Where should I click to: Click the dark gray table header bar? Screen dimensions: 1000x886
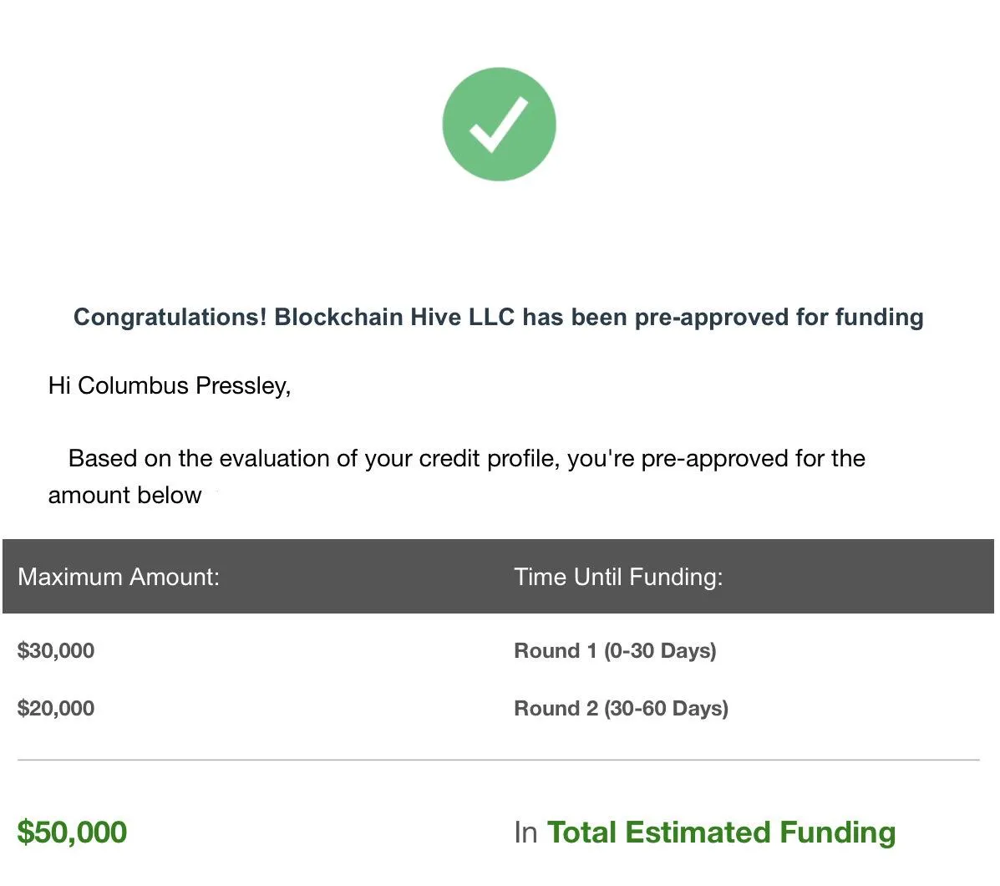pos(499,576)
